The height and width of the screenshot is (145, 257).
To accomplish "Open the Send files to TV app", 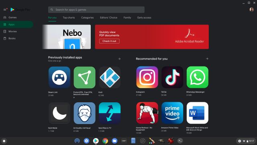I will click(110, 113).
